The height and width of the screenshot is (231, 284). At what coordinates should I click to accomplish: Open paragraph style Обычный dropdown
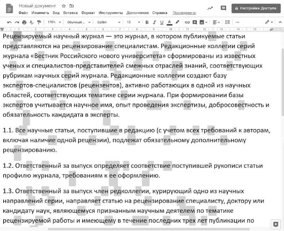click(79, 22)
